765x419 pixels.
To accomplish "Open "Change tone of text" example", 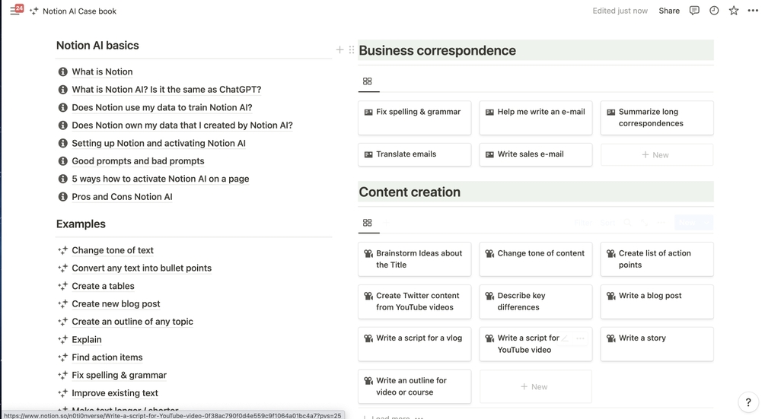I will [x=113, y=250].
